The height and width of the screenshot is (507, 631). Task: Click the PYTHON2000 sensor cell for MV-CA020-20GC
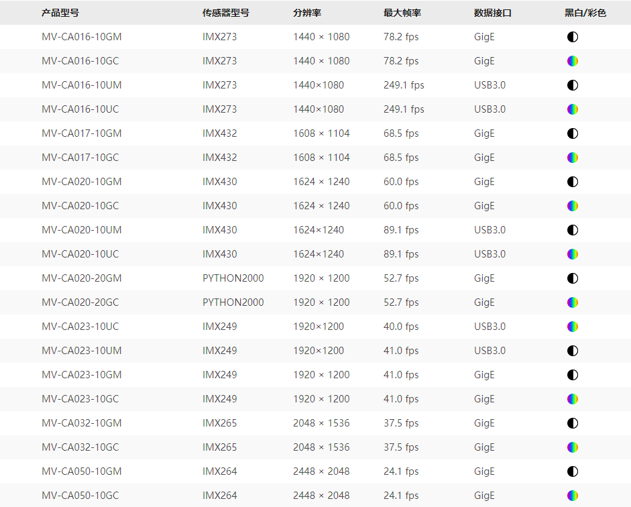pyautogui.click(x=233, y=302)
